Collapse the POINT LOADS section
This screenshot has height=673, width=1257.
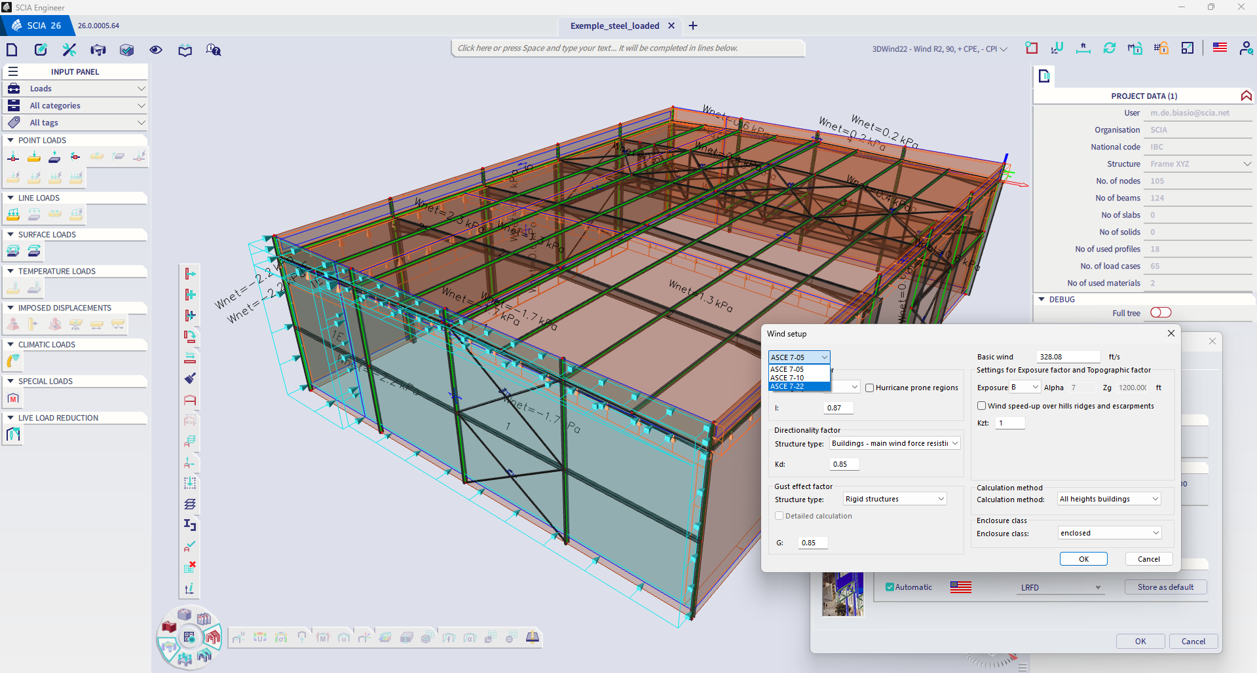click(10, 140)
